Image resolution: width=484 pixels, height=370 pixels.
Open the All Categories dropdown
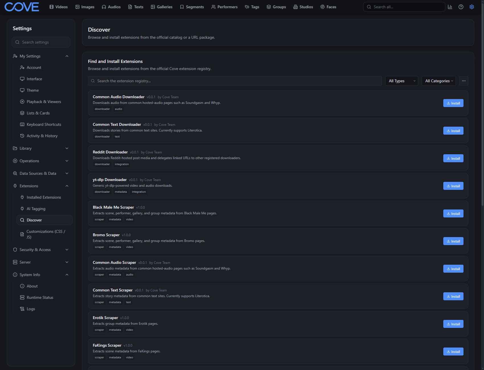click(x=439, y=81)
